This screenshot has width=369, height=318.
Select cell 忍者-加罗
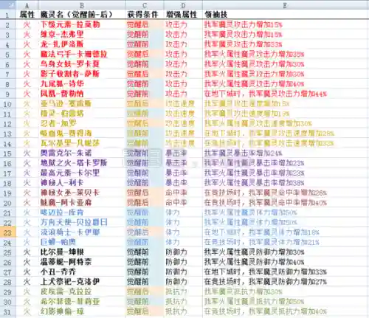(x=82, y=124)
